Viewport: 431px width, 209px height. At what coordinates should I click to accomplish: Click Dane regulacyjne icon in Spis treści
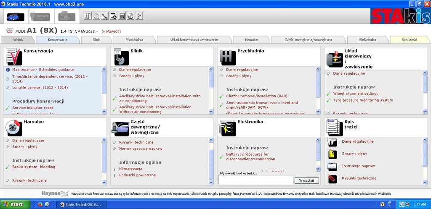pos(333,142)
